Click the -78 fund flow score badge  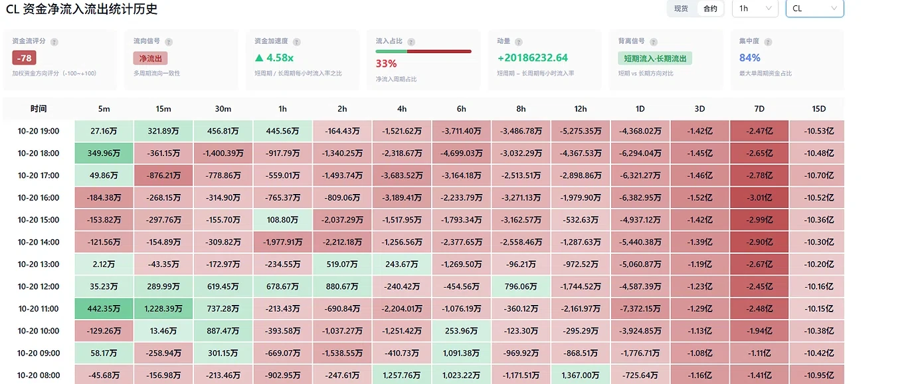click(24, 58)
